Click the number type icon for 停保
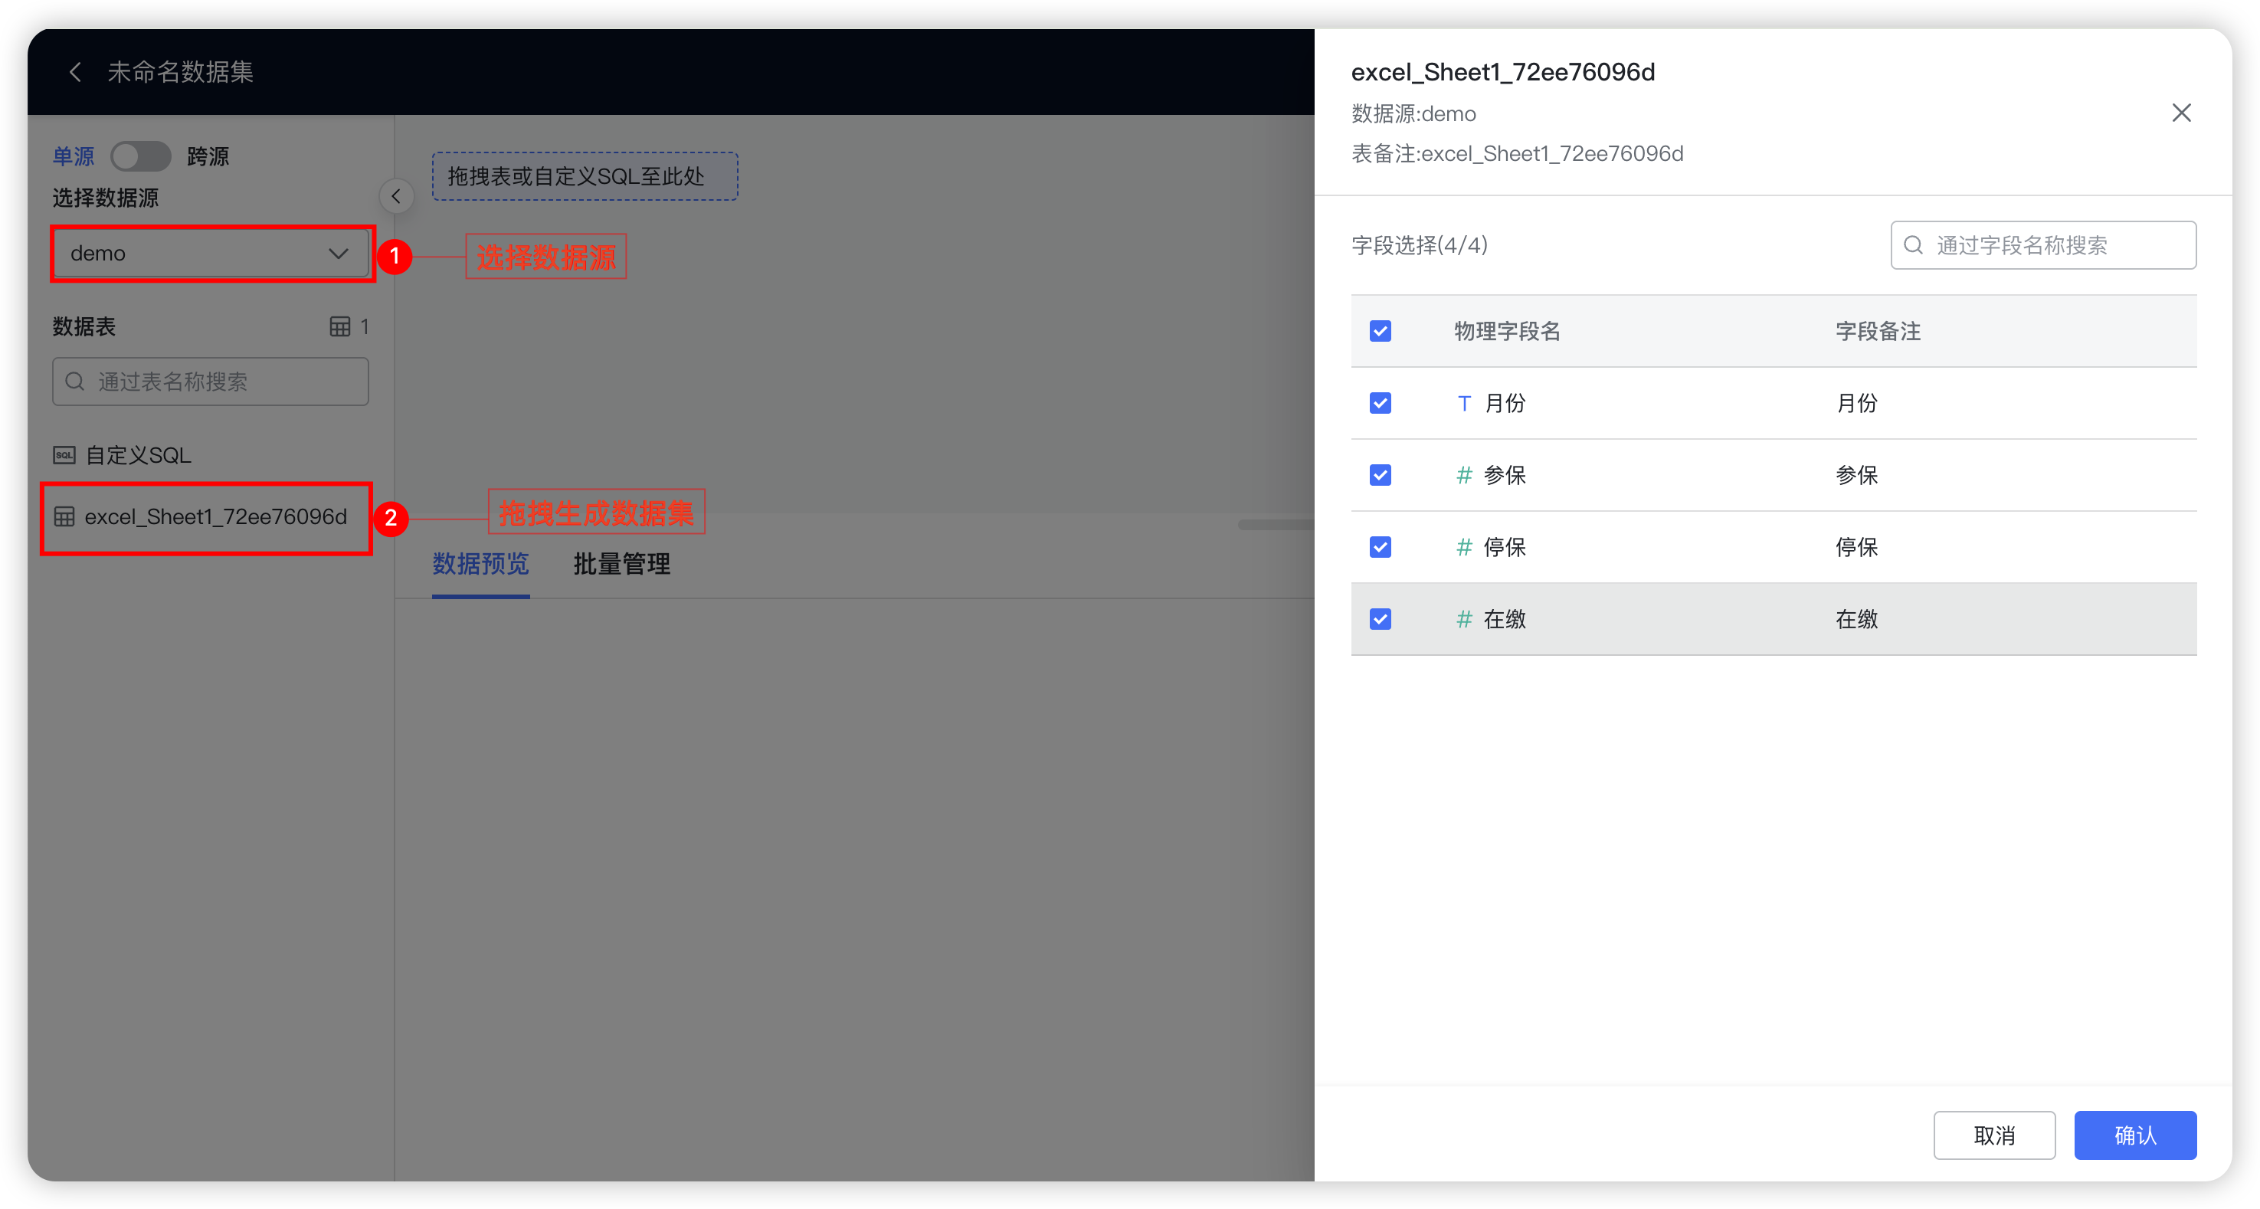This screenshot has width=2260, height=1209. click(x=1463, y=548)
